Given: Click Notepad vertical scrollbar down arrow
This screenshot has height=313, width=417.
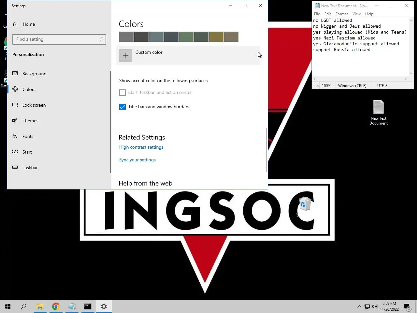Looking at the screenshot, I should (x=411, y=73).
